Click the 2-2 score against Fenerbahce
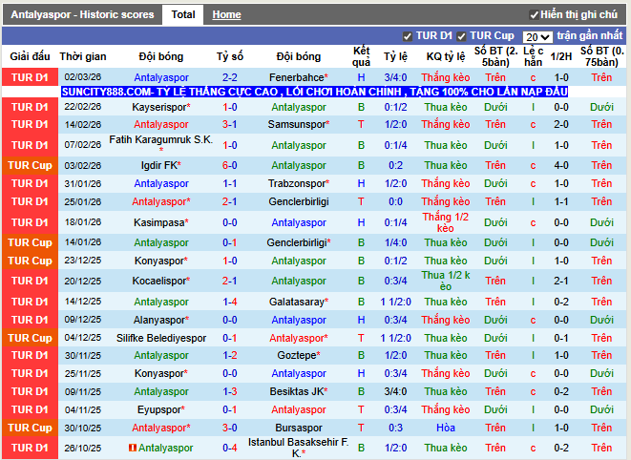The height and width of the screenshot is (460, 631). tap(230, 77)
